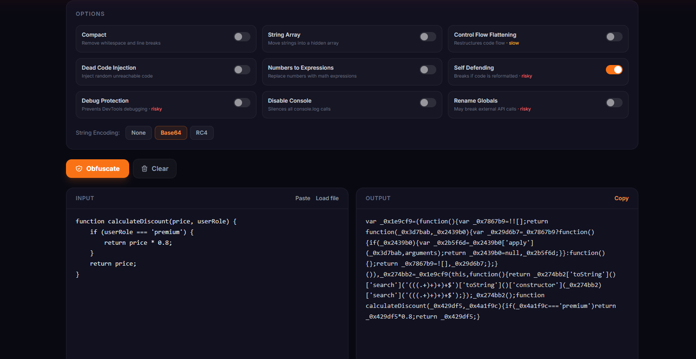Enable the Disable Console option

tap(427, 102)
